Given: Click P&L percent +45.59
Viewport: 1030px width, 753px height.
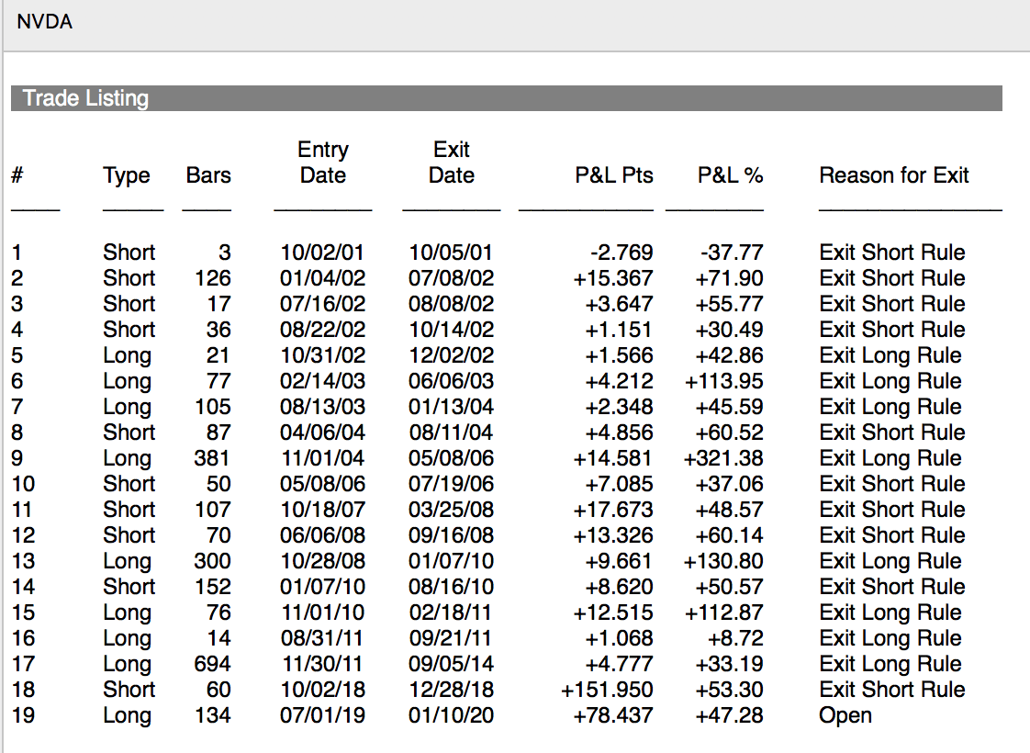Looking at the screenshot, I should pyautogui.click(x=729, y=406).
